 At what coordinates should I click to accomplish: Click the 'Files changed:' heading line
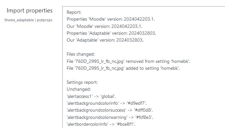(x=81, y=54)
